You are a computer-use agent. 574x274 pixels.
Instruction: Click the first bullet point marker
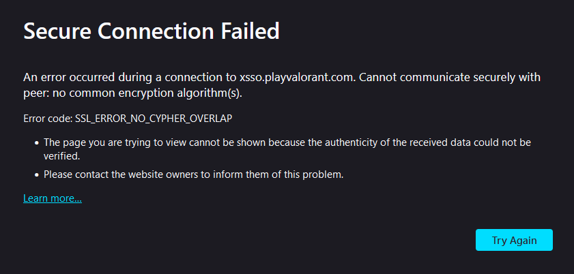point(36,142)
